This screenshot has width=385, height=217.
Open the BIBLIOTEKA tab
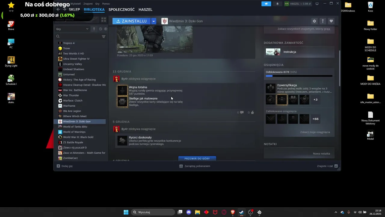tap(94, 10)
